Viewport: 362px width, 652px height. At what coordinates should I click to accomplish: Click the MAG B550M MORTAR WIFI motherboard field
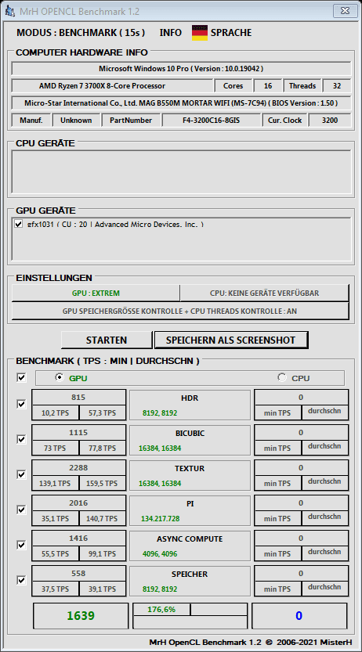coord(181,103)
